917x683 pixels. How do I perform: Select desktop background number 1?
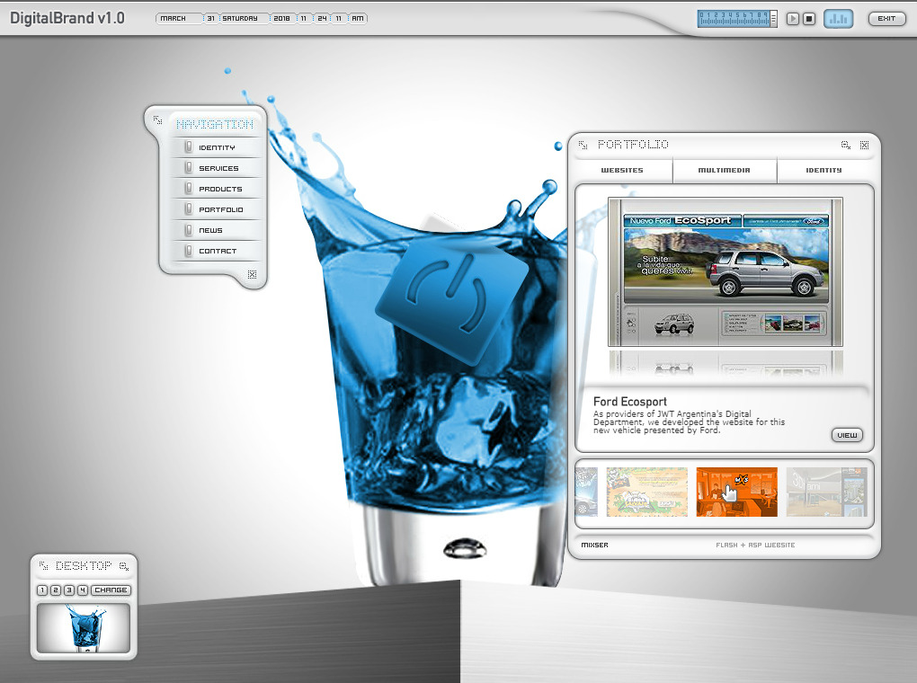click(x=42, y=590)
